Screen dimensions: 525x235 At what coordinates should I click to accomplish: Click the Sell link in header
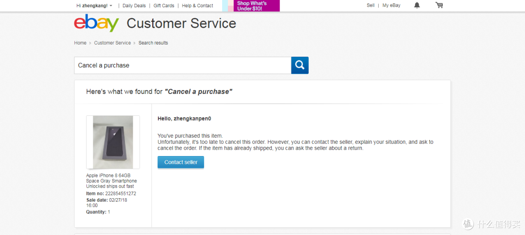[x=370, y=5]
